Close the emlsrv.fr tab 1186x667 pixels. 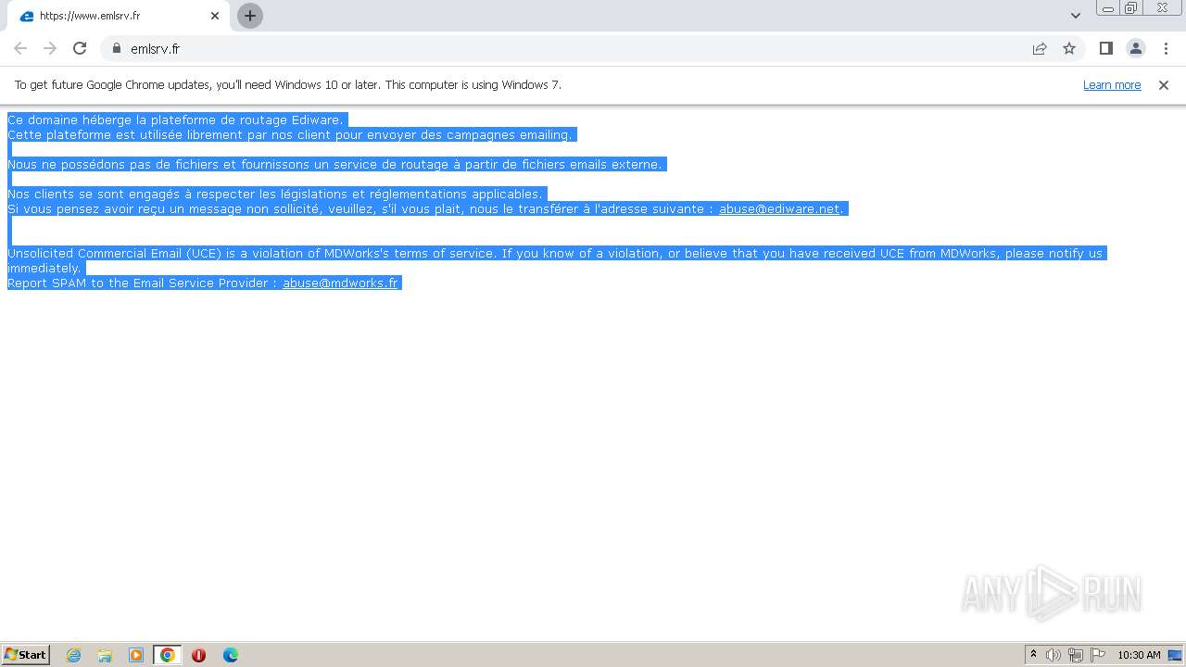215,16
